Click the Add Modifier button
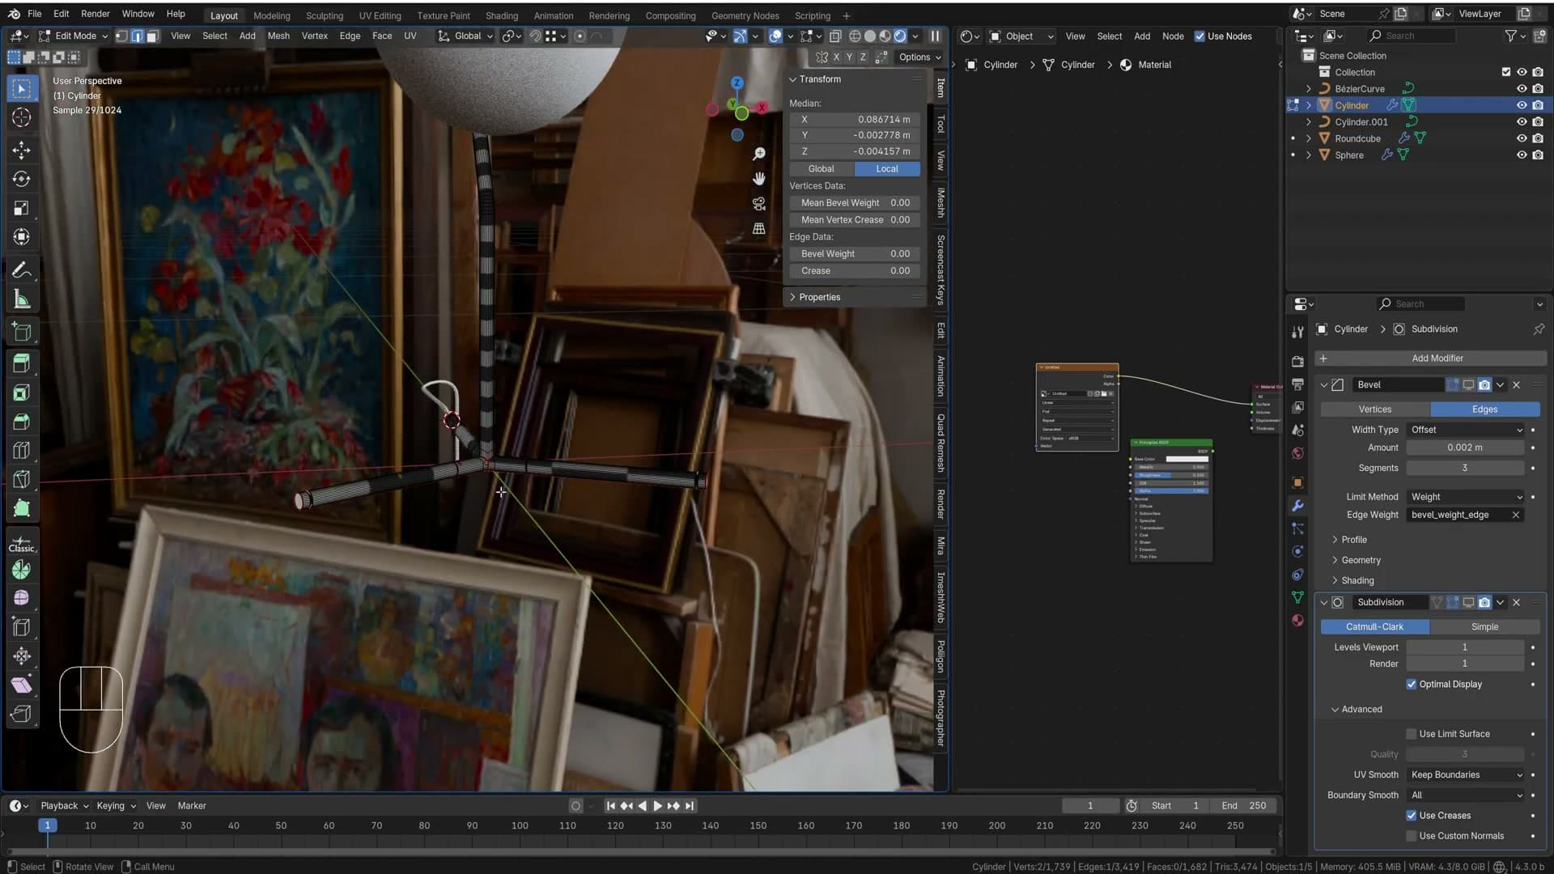Viewport: 1554px width, 874px height. pos(1431,359)
